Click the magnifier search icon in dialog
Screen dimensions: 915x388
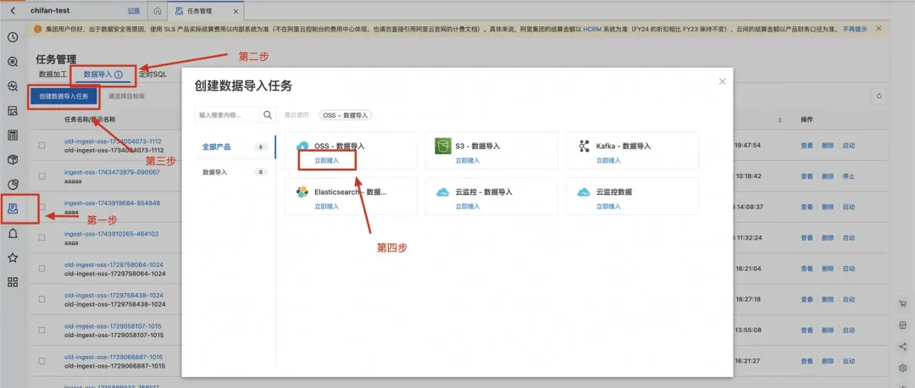click(x=268, y=115)
